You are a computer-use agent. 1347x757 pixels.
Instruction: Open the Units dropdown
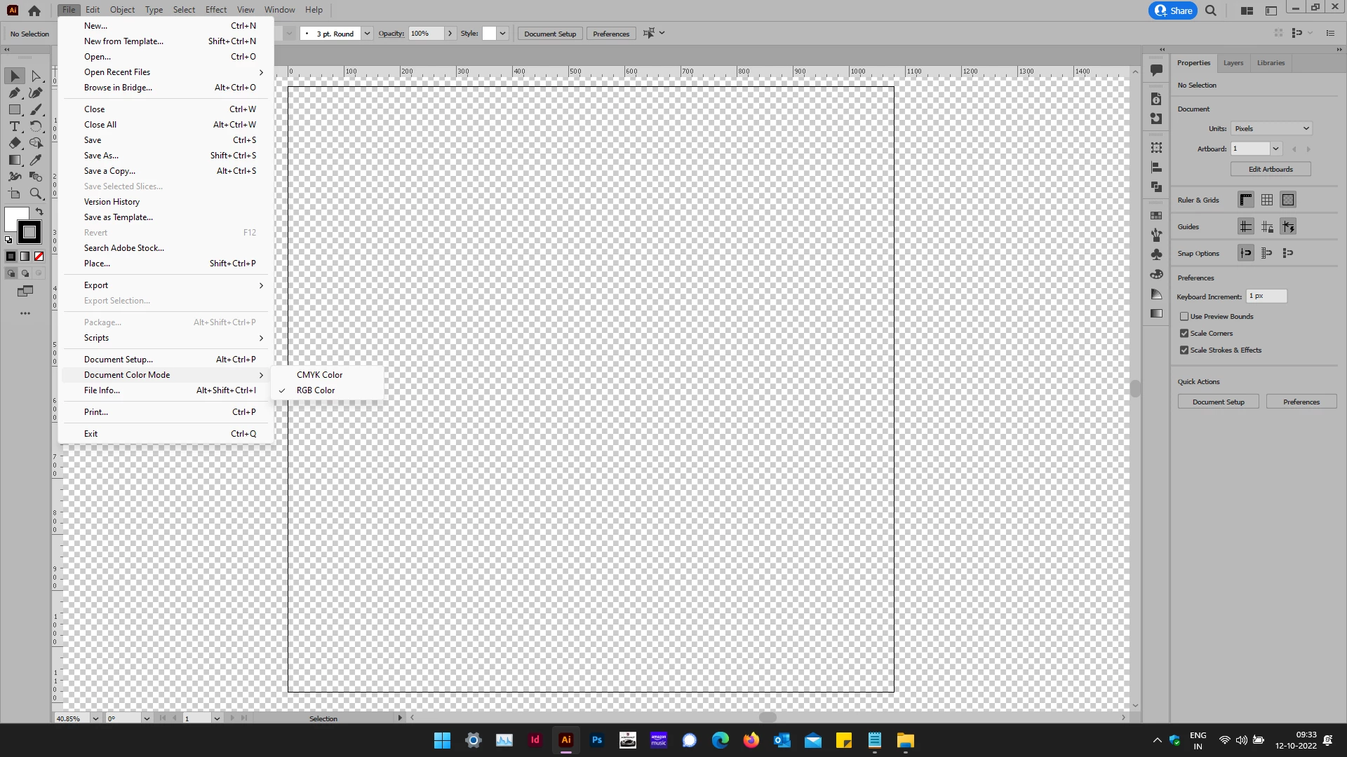(x=1271, y=129)
